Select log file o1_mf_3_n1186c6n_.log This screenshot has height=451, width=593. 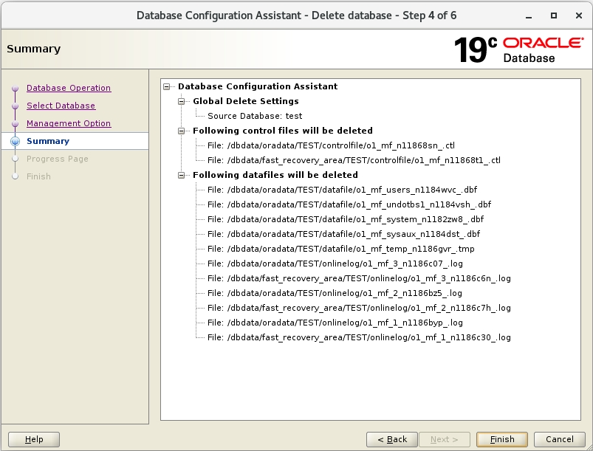coord(359,278)
